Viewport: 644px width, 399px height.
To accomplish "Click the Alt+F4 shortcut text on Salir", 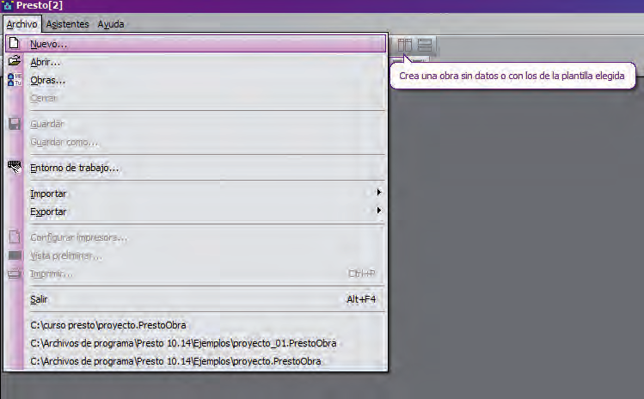I will [x=361, y=299].
